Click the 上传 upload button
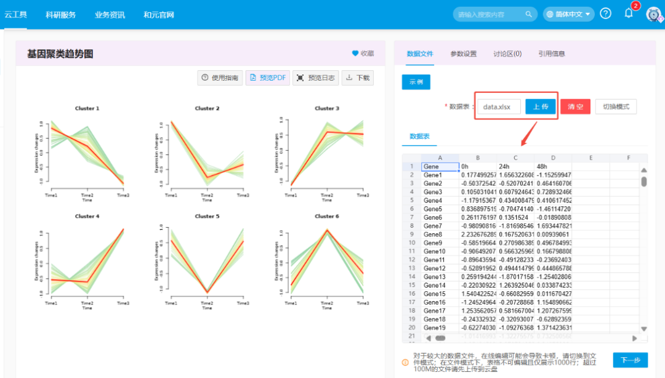Image resolution: width=665 pixels, height=378 pixels. pos(541,107)
